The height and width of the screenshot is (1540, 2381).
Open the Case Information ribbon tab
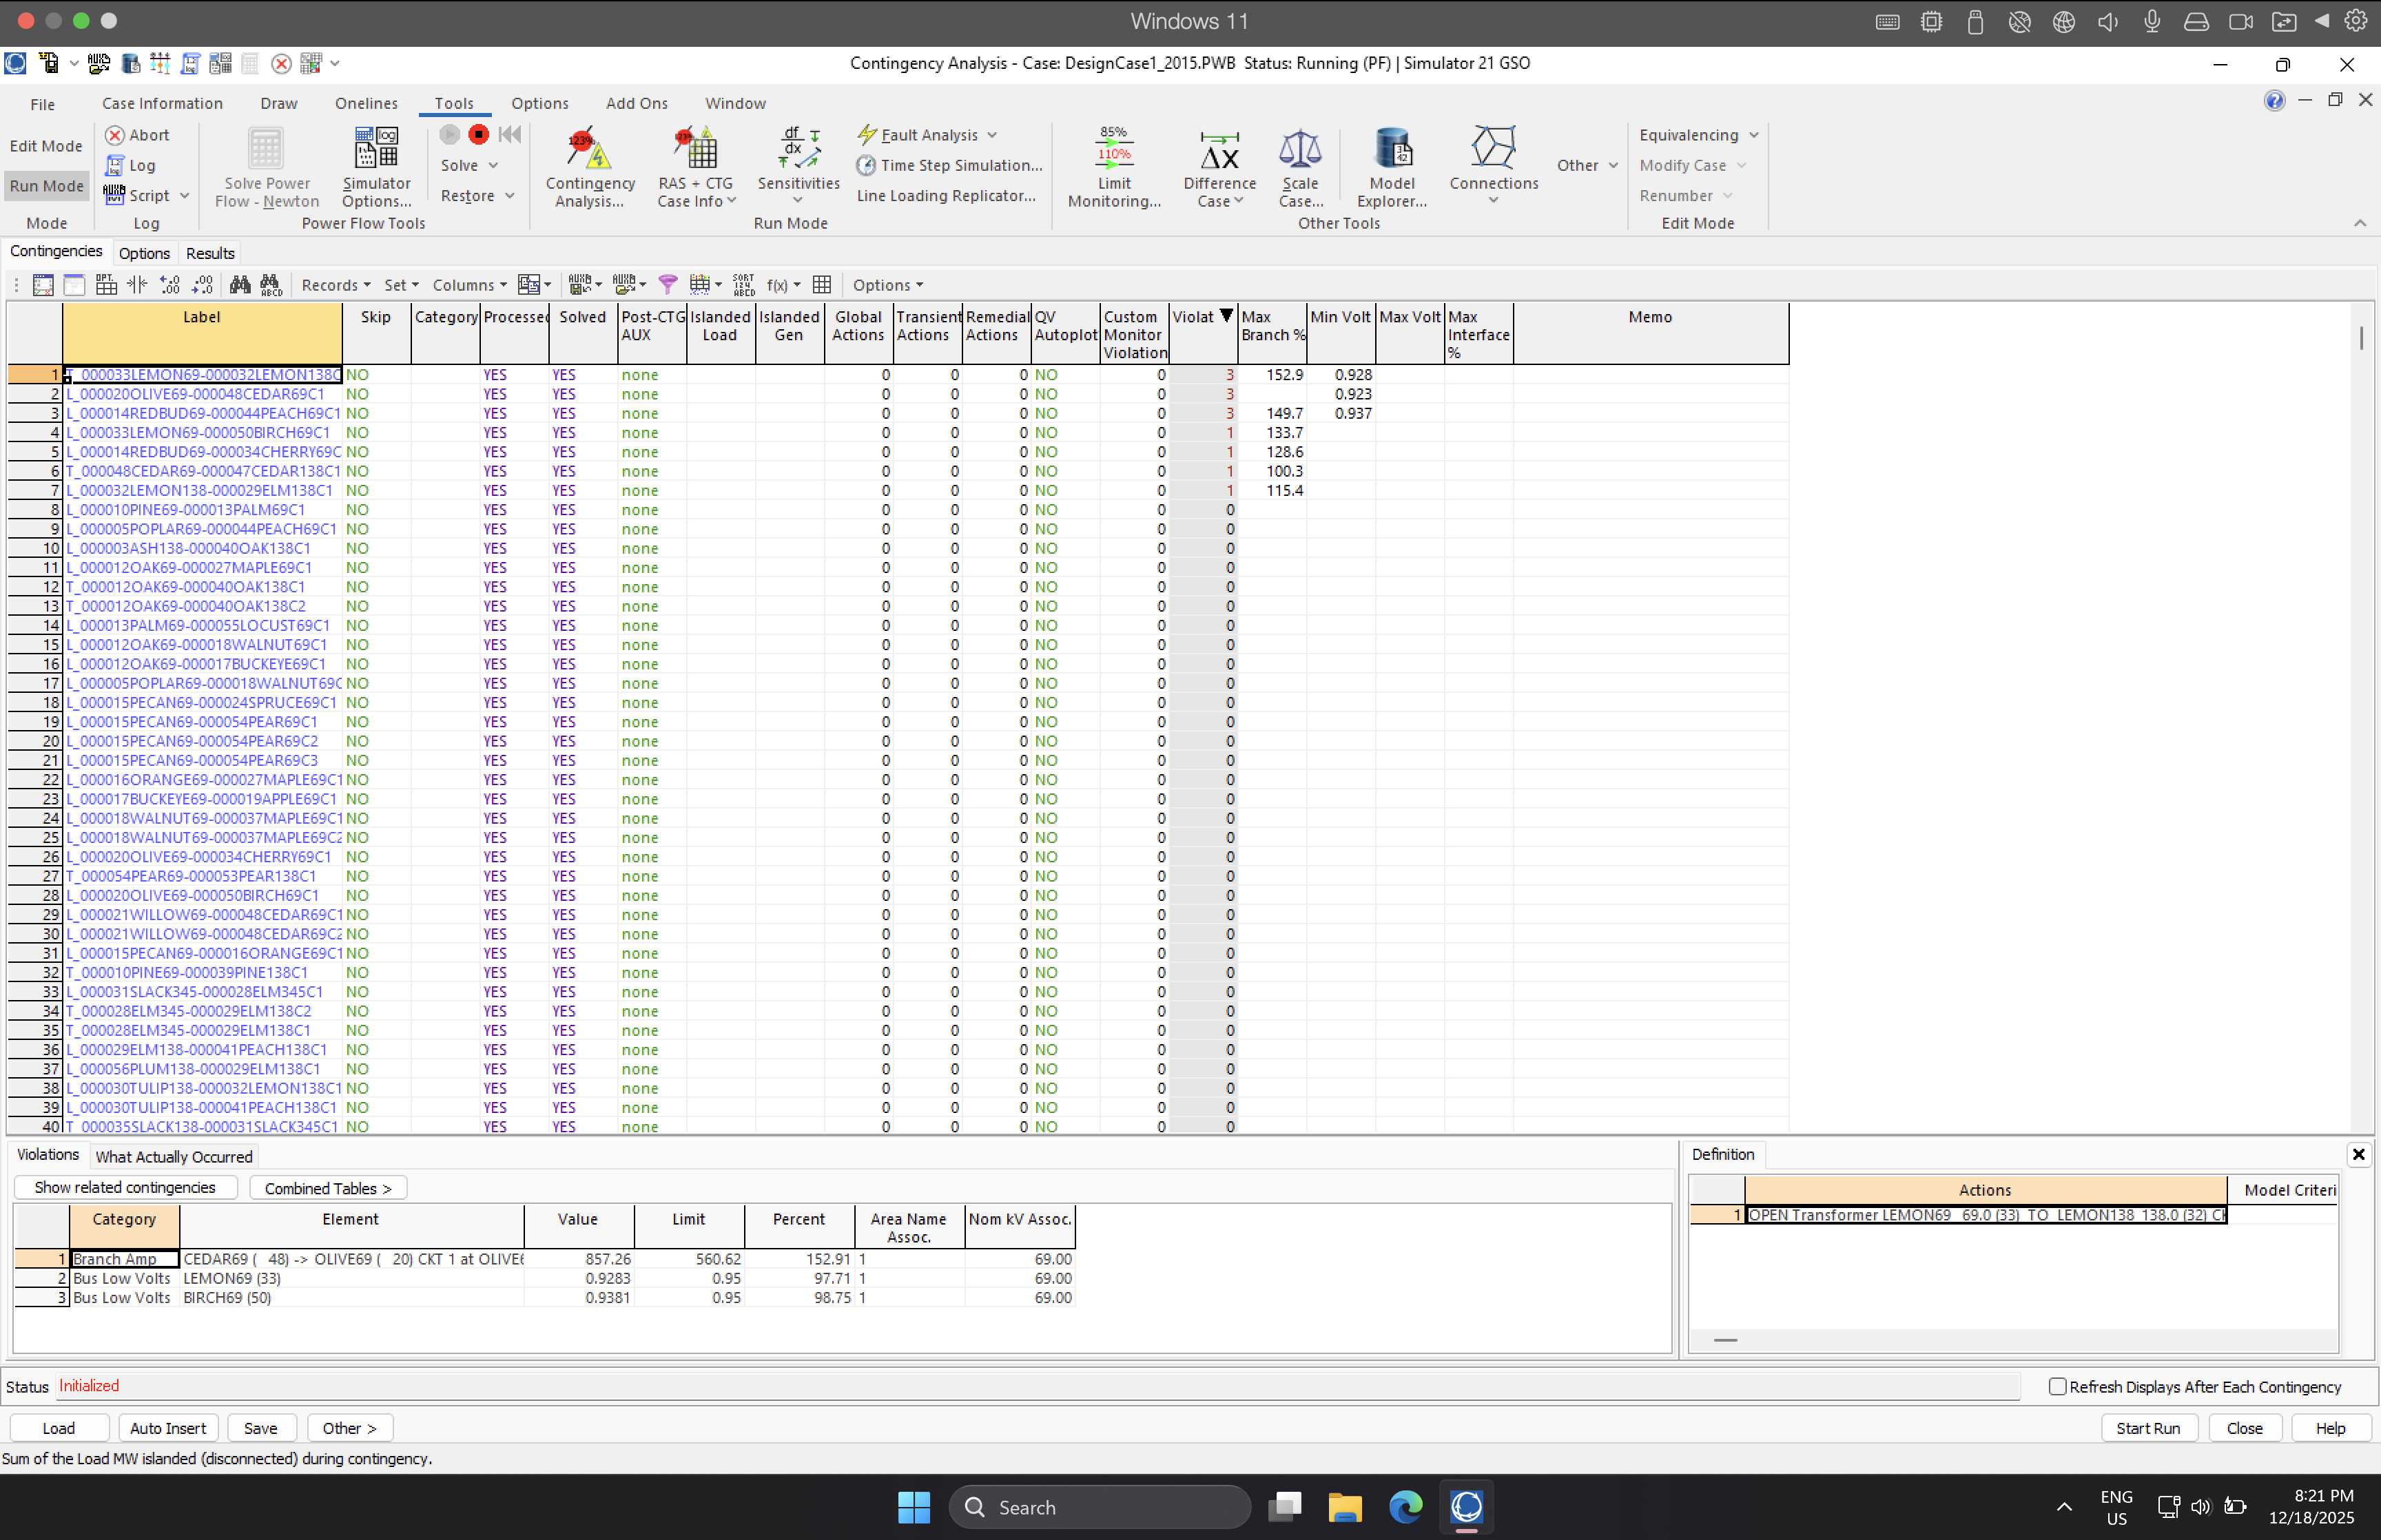click(162, 103)
